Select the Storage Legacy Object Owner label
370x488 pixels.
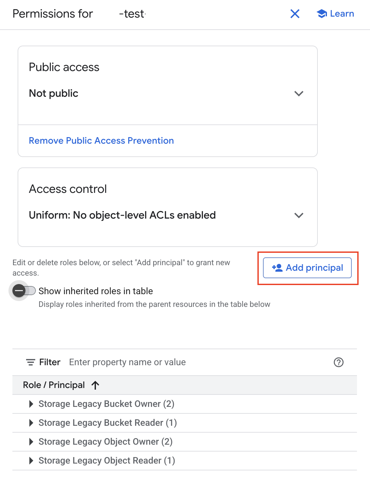(105, 442)
